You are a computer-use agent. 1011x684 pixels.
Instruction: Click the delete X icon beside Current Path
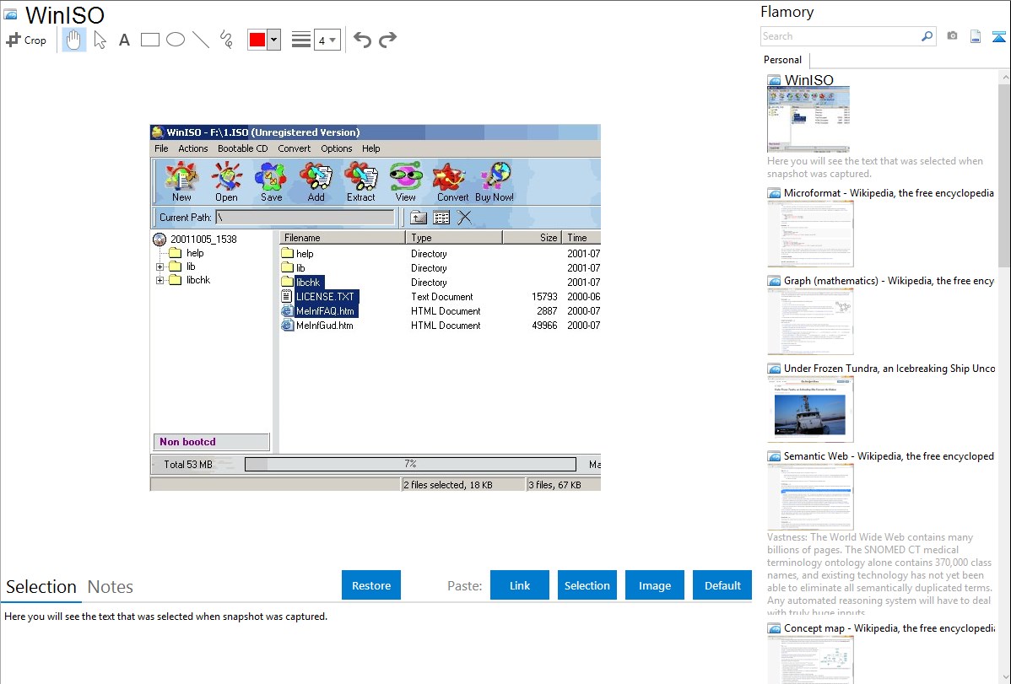[x=464, y=218]
